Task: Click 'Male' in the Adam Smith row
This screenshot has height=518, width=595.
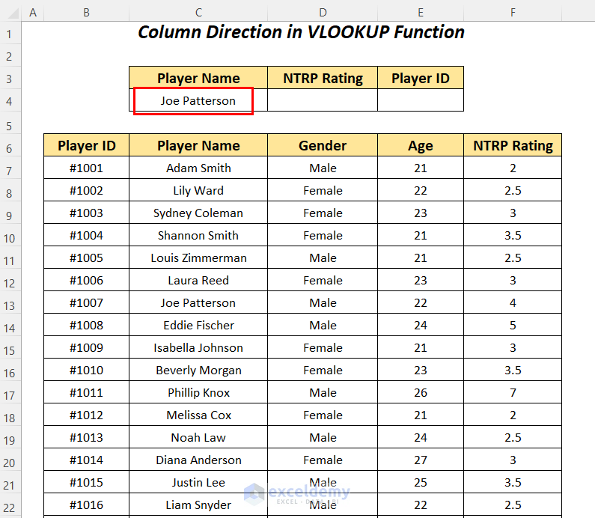Action: tap(323, 168)
